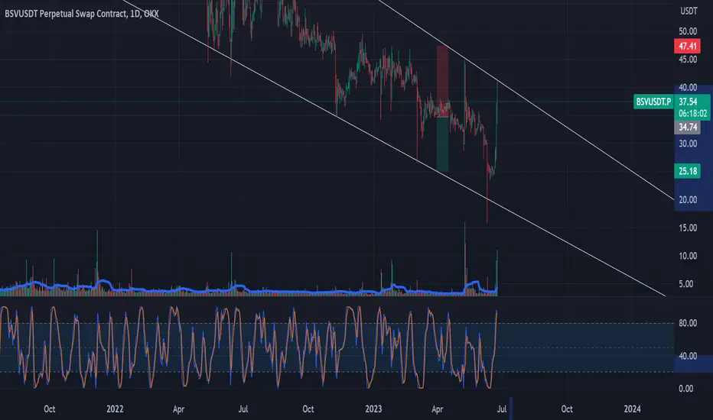Click the green short-position target zone rectangle
The image size is (713, 420).
click(442, 144)
